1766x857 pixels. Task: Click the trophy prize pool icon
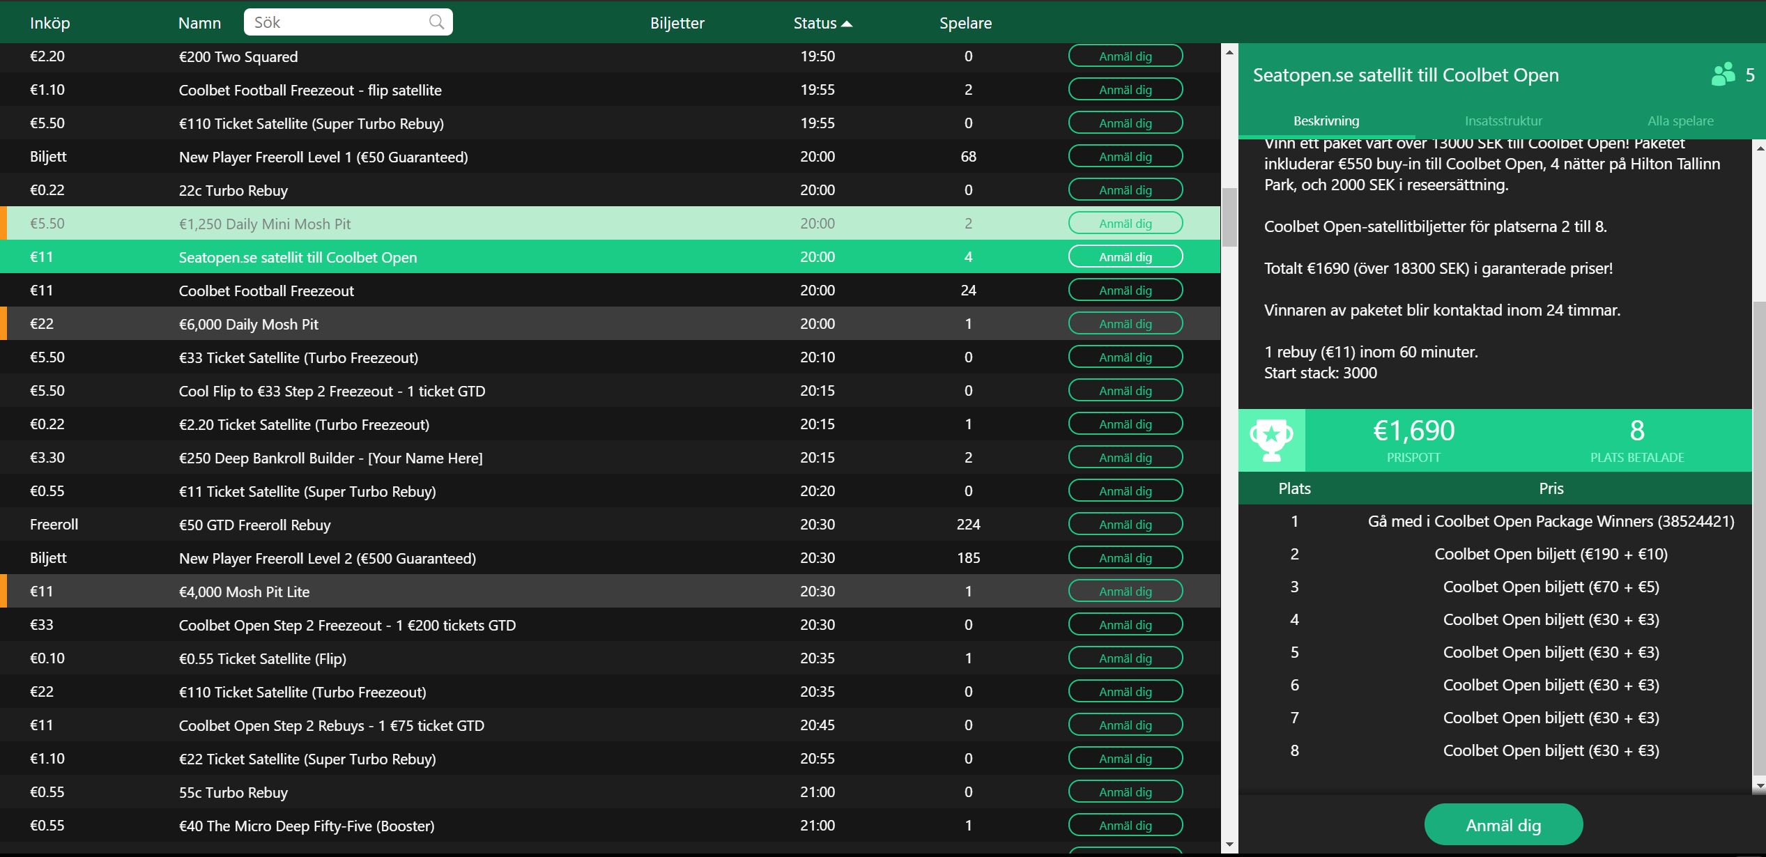tap(1271, 440)
